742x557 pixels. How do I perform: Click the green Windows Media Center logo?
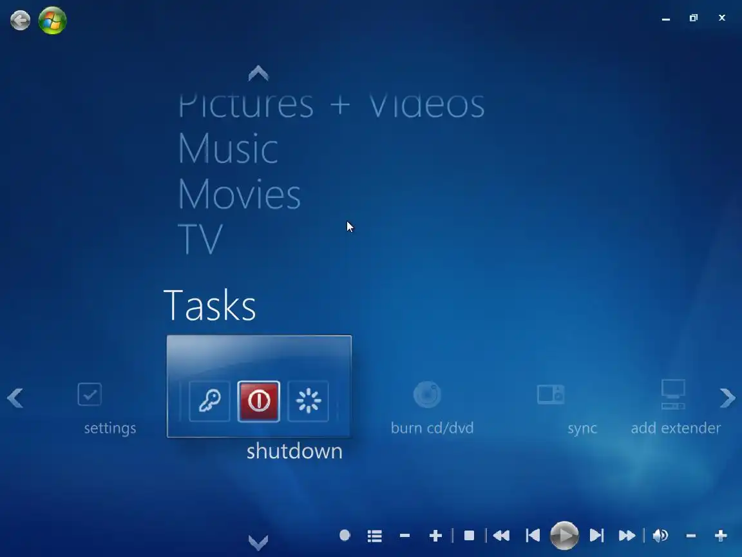point(52,21)
